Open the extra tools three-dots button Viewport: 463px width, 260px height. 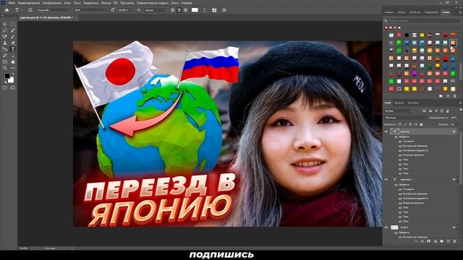[13, 68]
